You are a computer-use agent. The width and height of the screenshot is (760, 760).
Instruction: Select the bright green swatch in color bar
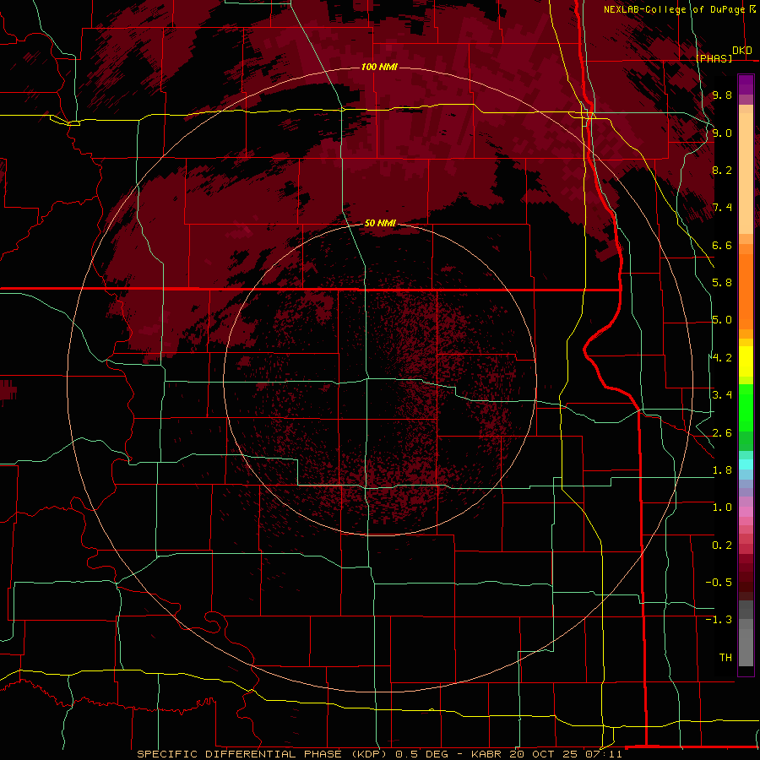click(746, 408)
